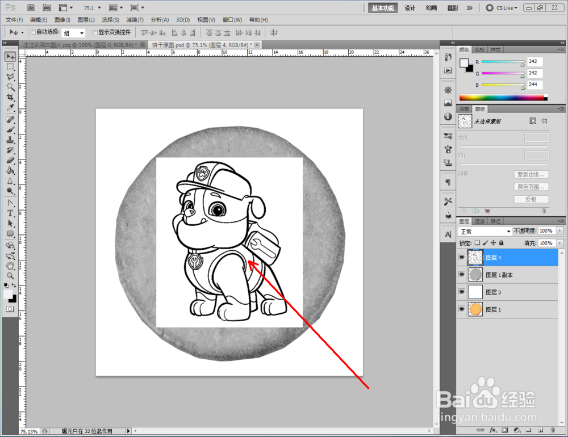The height and width of the screenshot is (437, 568).
Task: Switch to the 路径 paths tab
Action: click(495, 221)
